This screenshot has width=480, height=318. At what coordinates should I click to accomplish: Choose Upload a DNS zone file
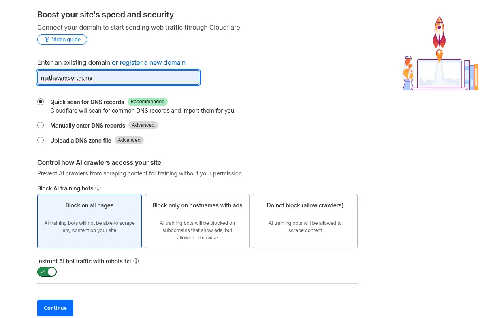[41, 140]
